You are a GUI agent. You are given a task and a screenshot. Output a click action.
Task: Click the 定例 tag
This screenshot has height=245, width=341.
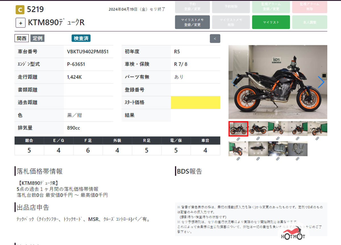[x=38, y=38]
